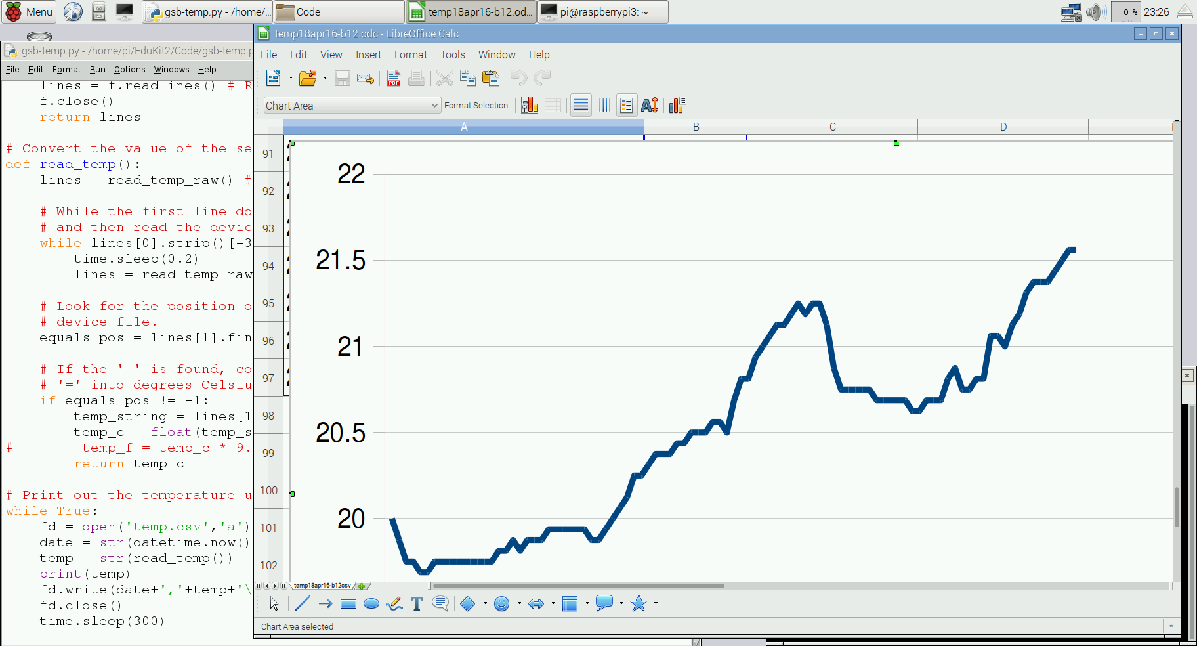Toggle vertical grids on the chart

pyautogui.click(x=604, y=106)
